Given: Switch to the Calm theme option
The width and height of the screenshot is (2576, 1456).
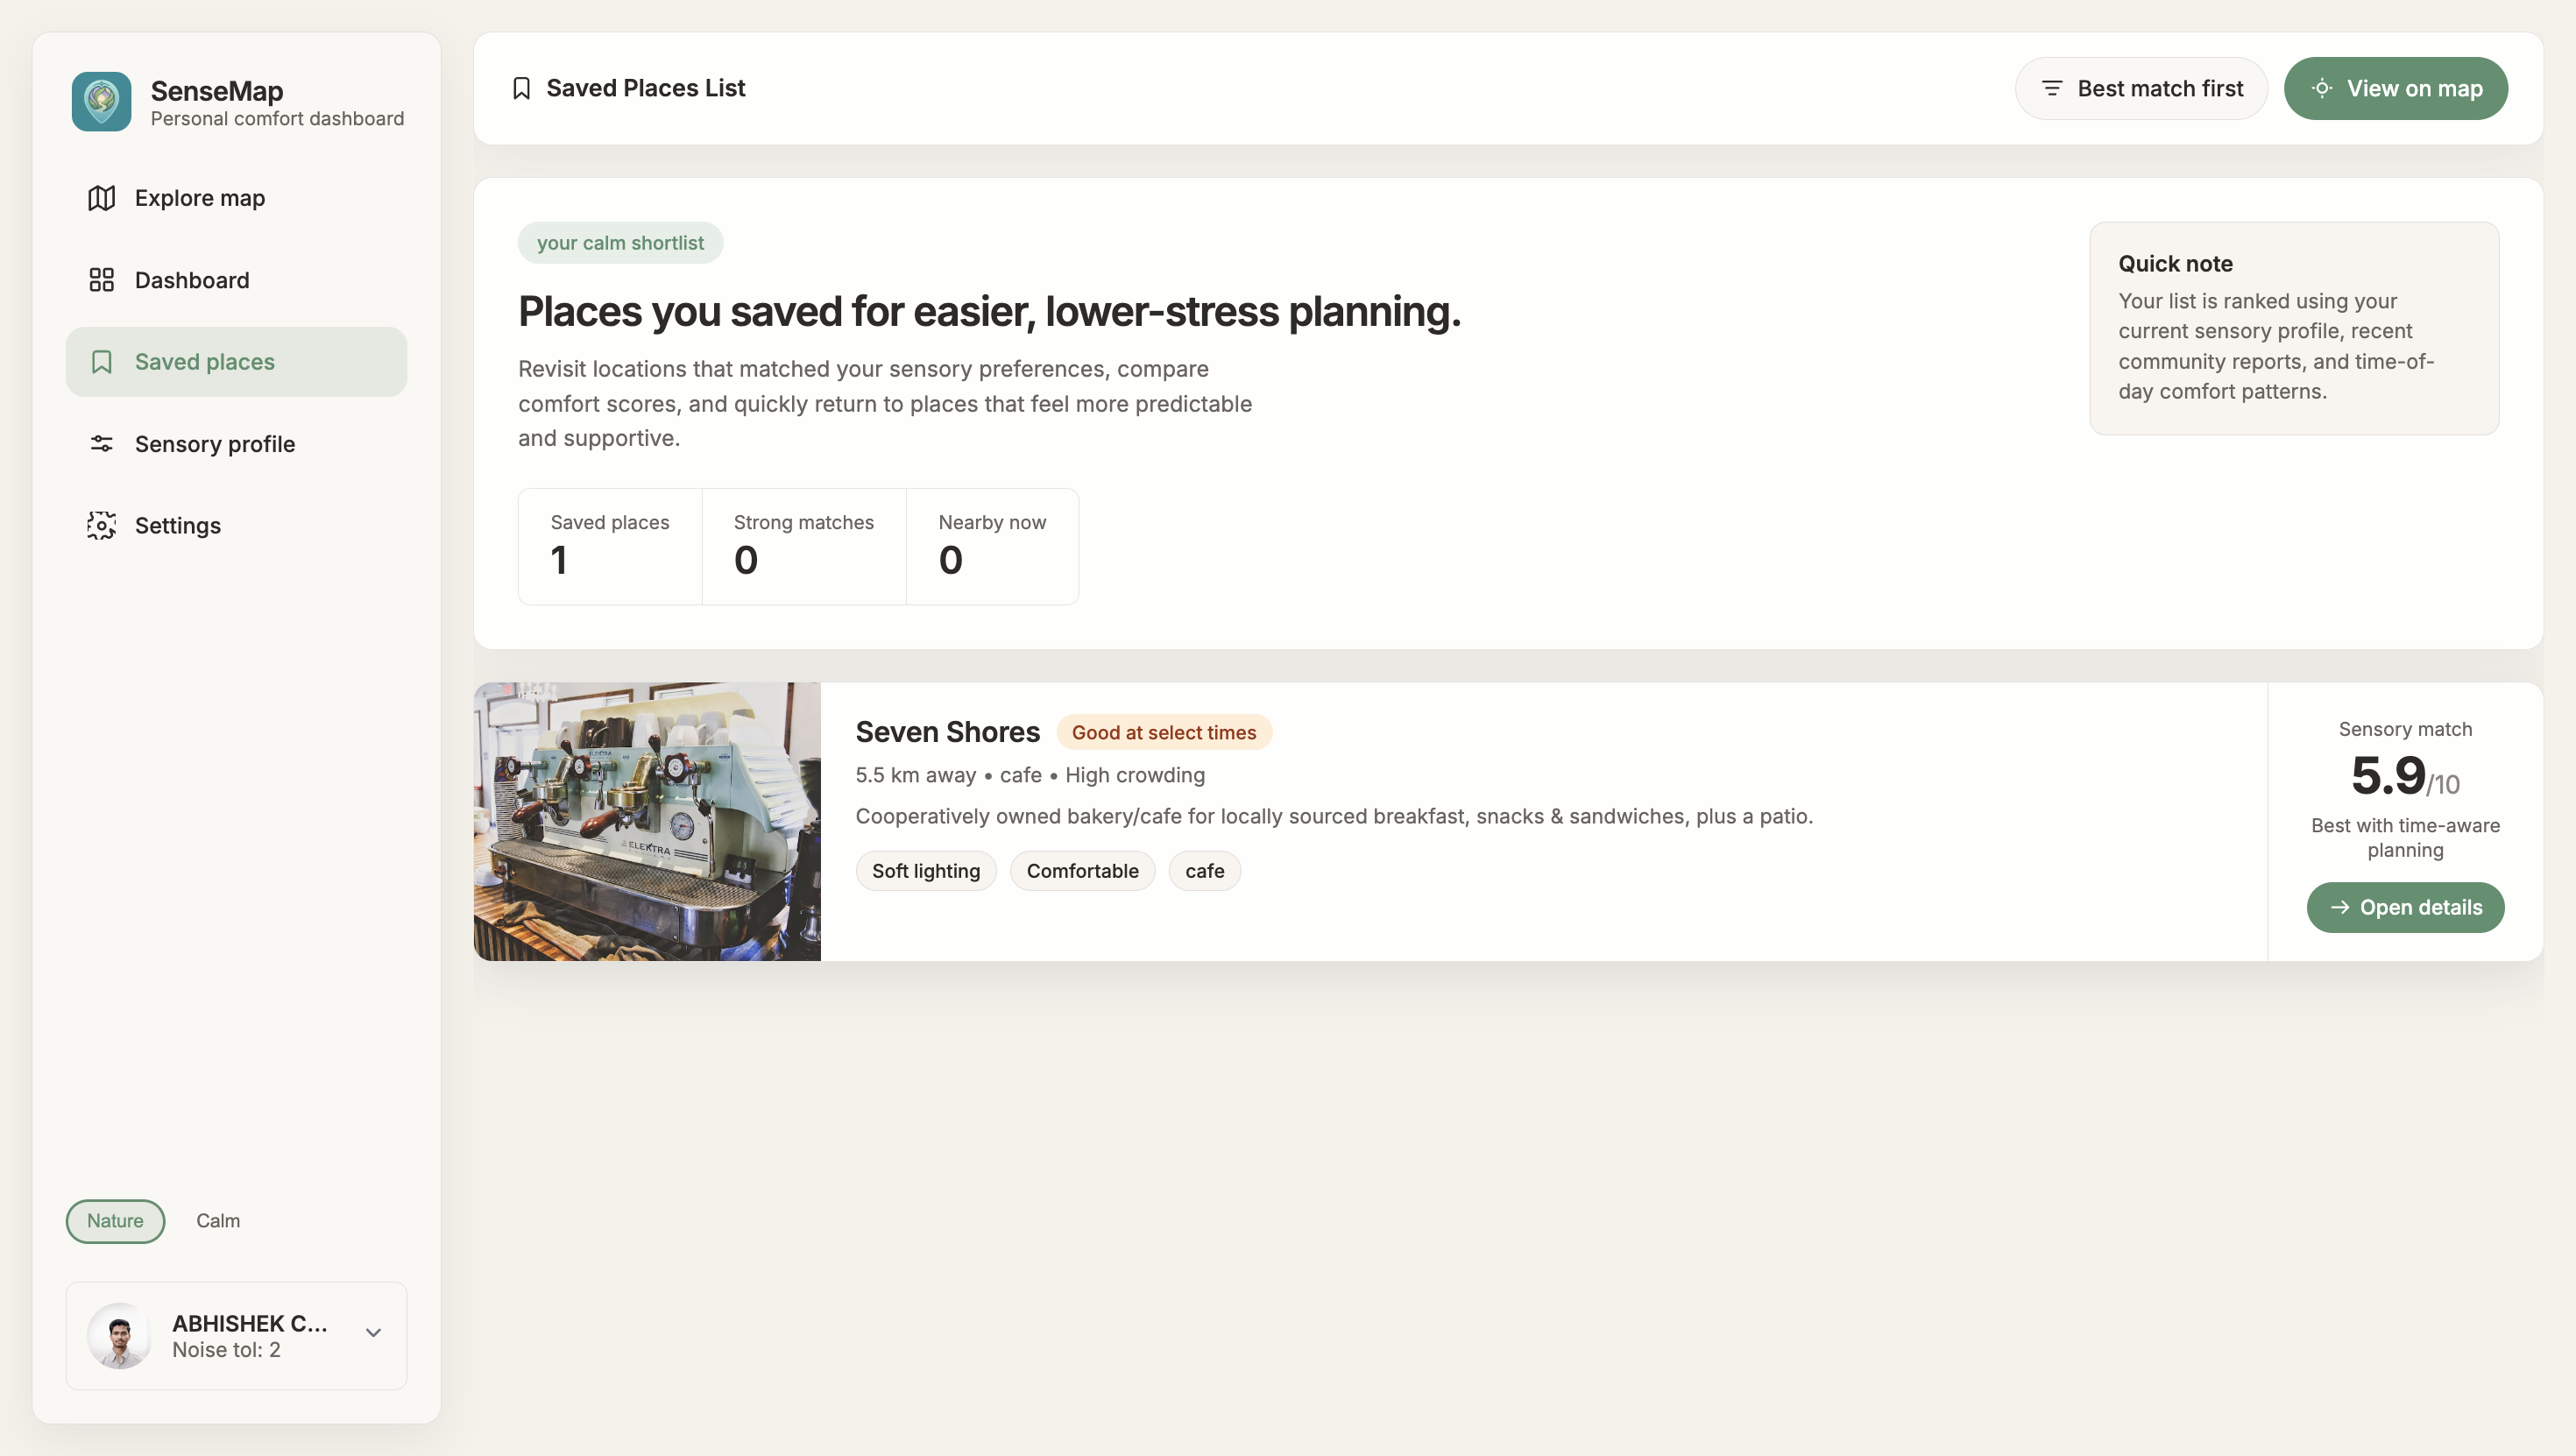Looking at the screenshot, I should (x=218, y=1220).
